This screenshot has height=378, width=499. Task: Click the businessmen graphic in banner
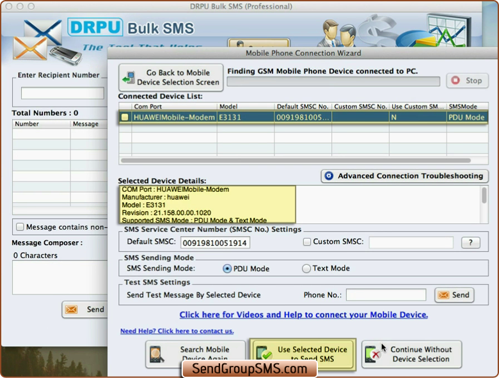pyautogui.click(x=338, y=33)
